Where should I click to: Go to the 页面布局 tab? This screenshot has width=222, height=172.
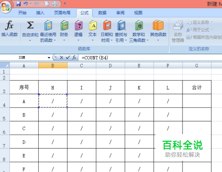[62, 13]
